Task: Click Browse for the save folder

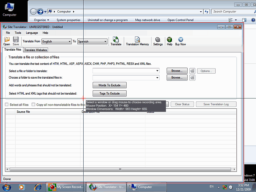Action: [177, 78]
